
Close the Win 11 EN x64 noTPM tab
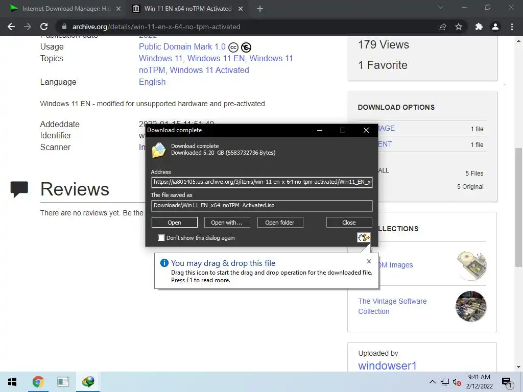241,9
